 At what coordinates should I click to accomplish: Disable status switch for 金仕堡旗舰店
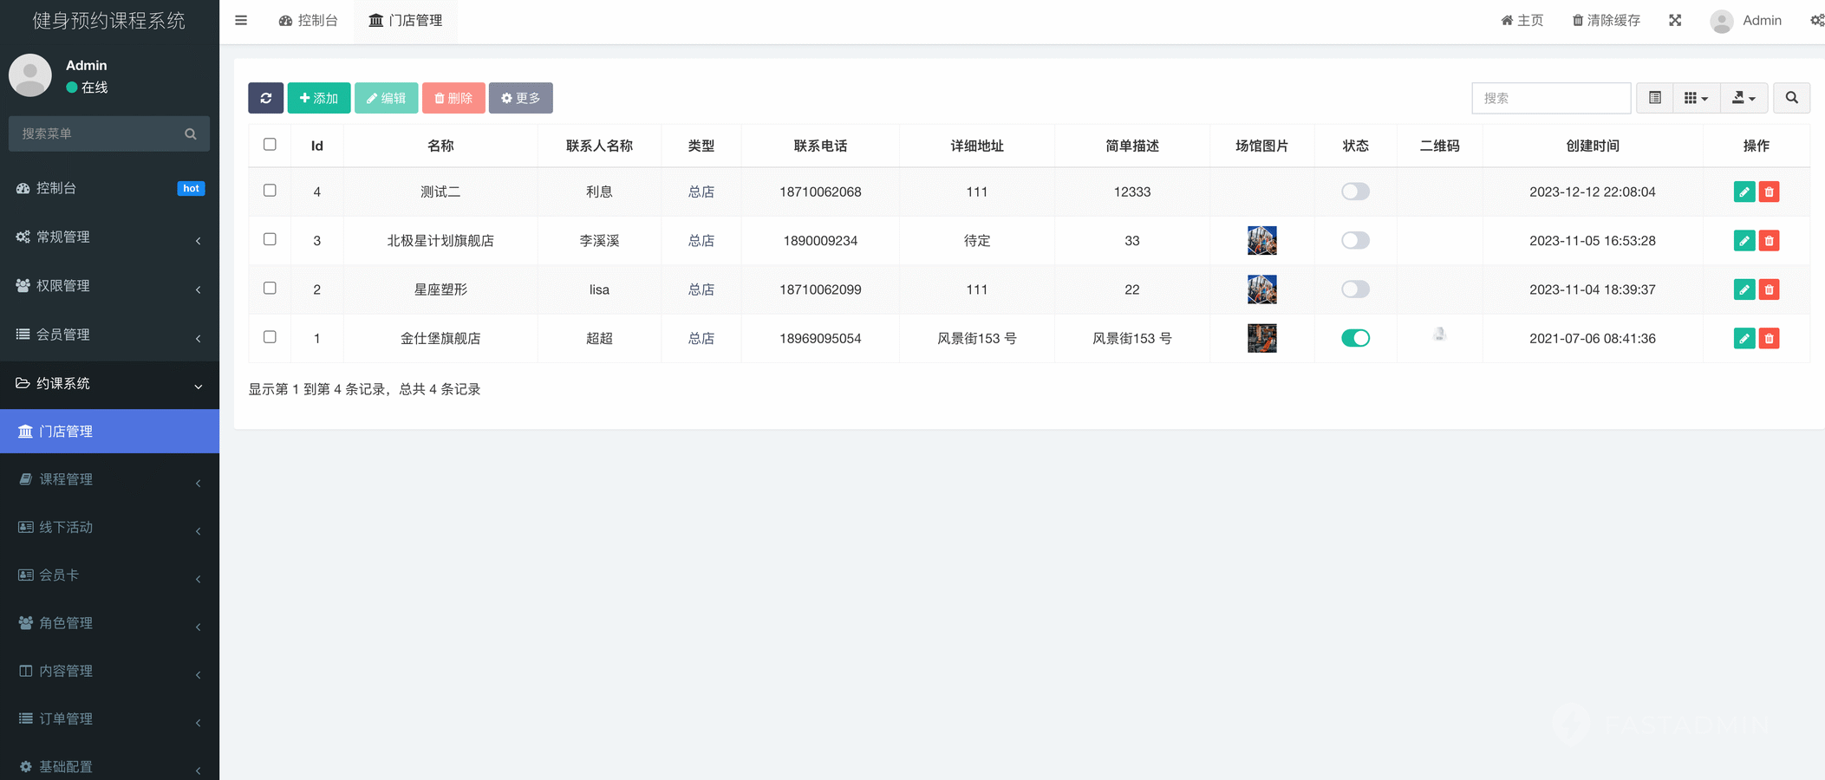click(x=1354, y=338)
